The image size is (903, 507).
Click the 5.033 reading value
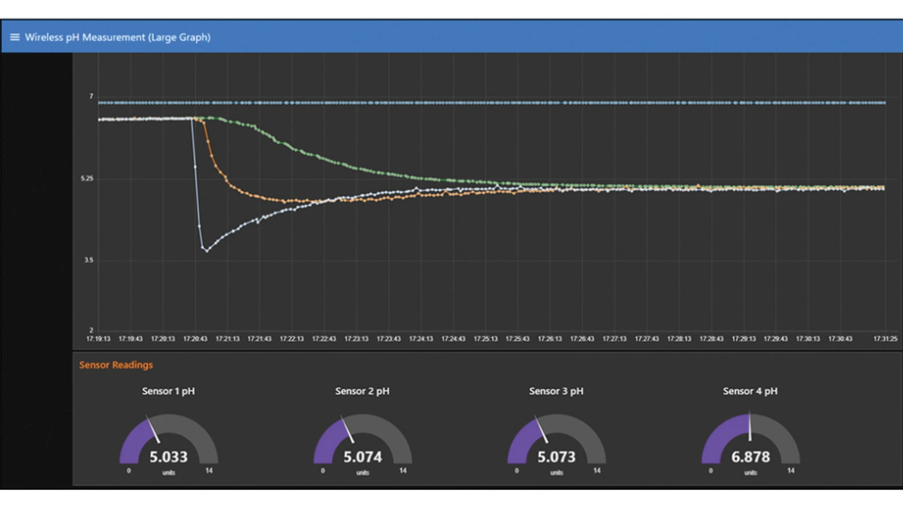[169, 457]
